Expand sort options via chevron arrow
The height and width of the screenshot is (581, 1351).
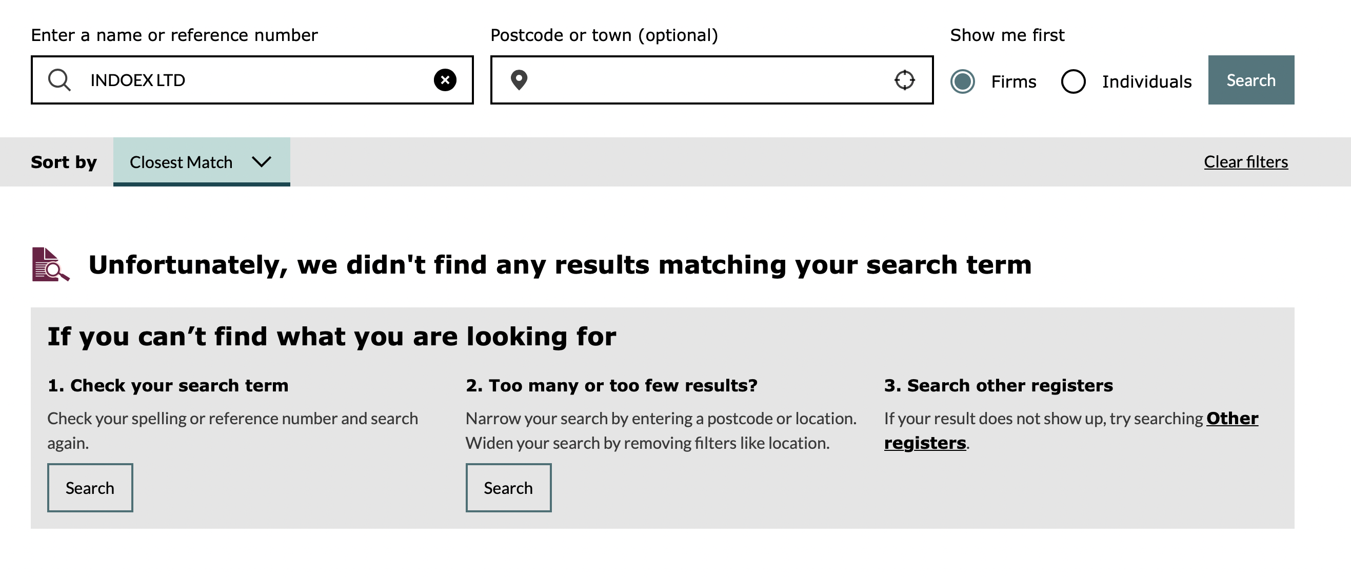coord(261,161)
